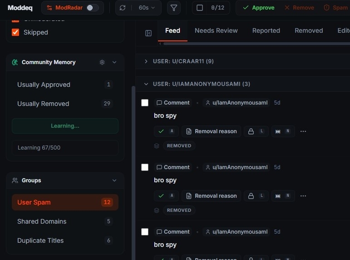Select Usually Approved row
Image resolution: width=350 pixels, height=260 pixels.
pyautogui.click(x=65, y=85)
